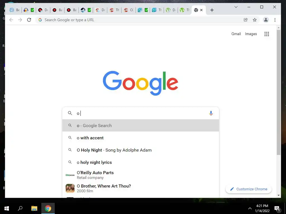
Task: Switch to the CCleaner tab labeled Th
Action: (114, 10)
